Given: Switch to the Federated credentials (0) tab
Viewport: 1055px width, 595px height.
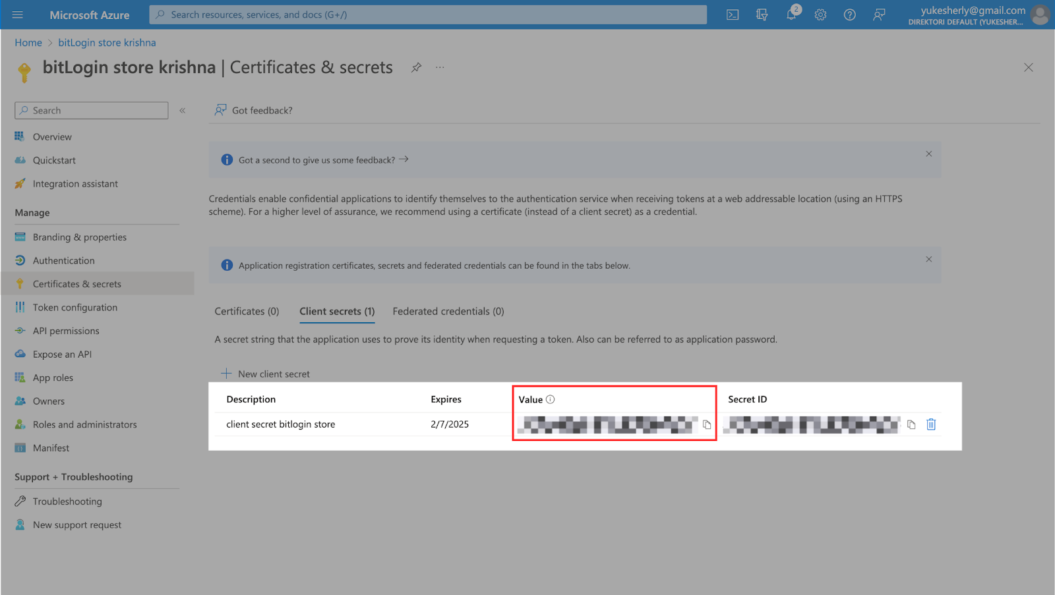Looking at the screenshot, I should pos(448,311).
